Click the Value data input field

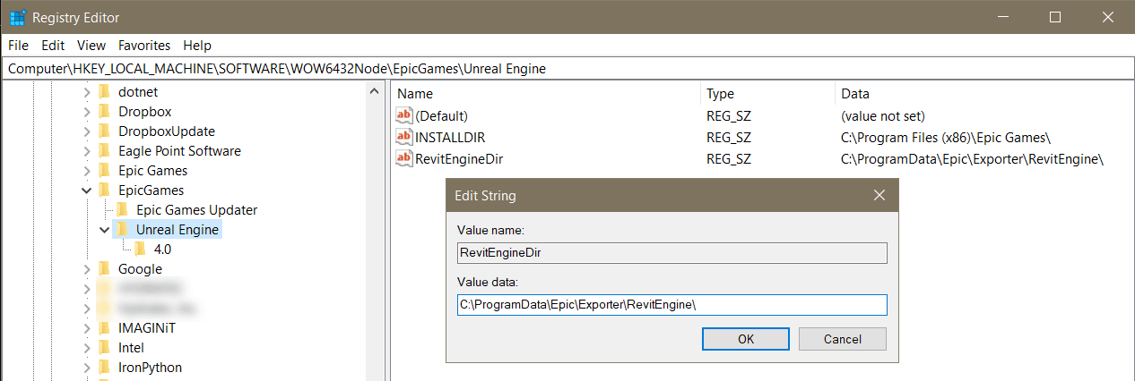671,305
